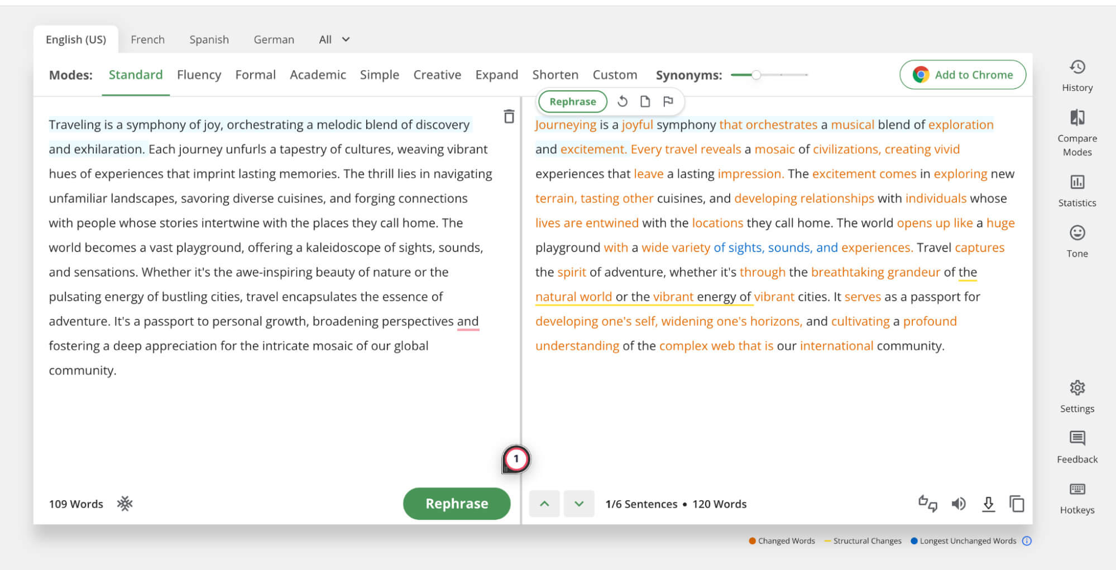
Task: Click Add to Chrome button
Action: click(x=962, y=75)
